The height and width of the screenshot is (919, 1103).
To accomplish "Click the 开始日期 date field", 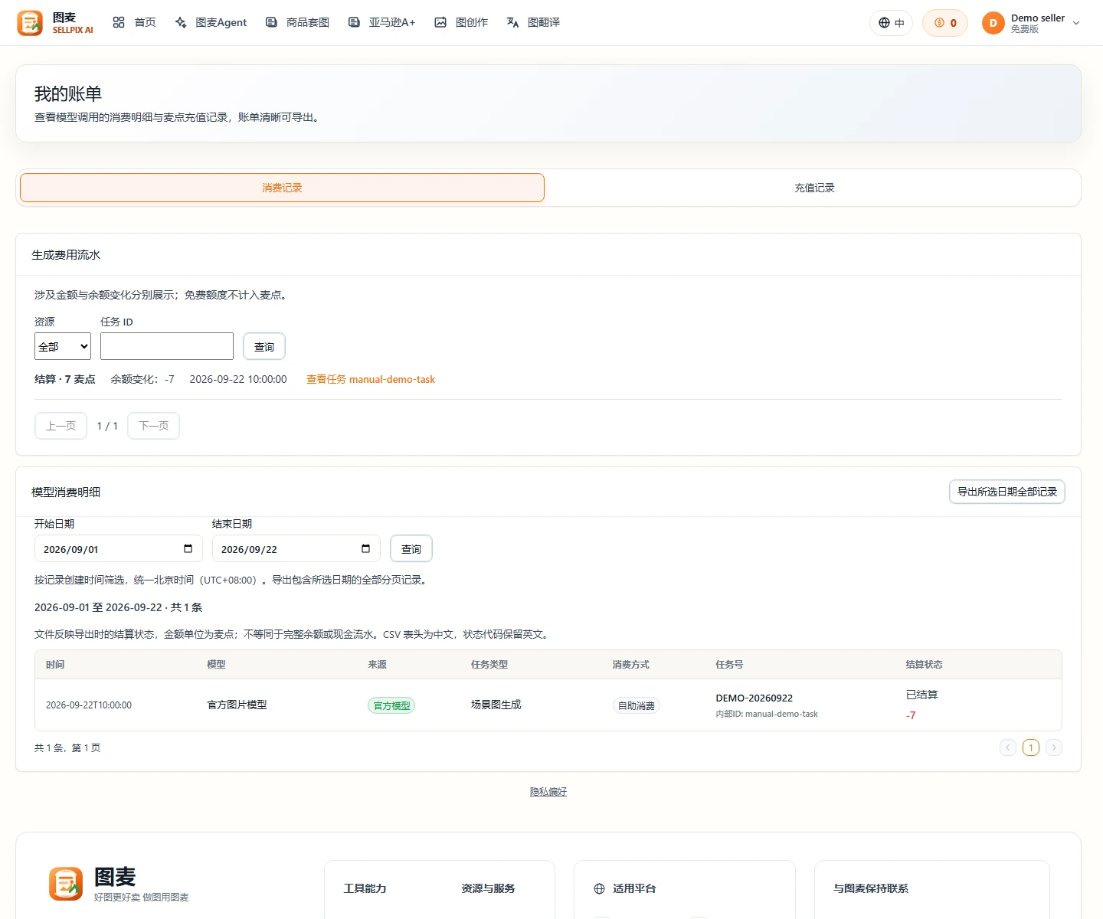I will tap(119, 548).
